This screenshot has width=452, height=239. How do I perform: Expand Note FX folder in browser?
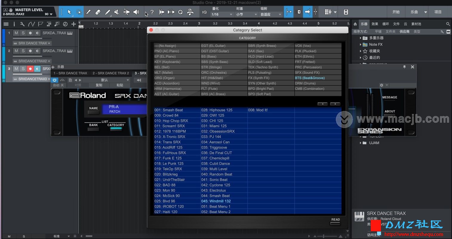[x=360, y=44]
